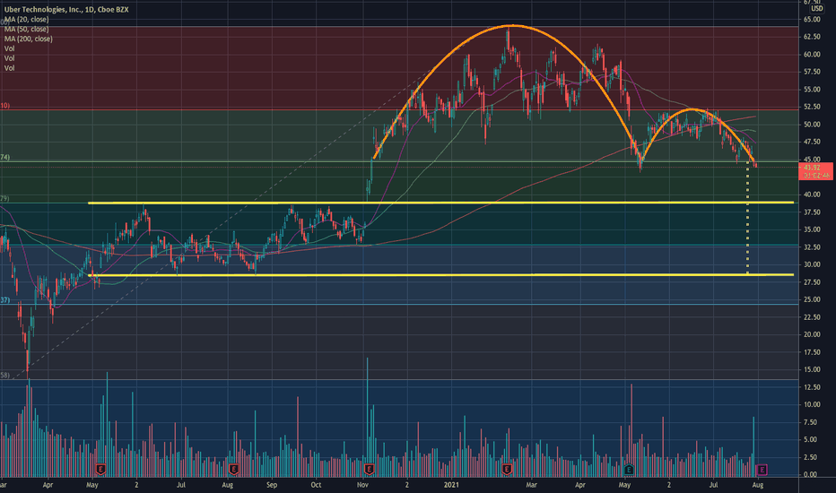Click the 47.50 price axis label
This screenshot has height=493, width=836.
click(812, 142)
